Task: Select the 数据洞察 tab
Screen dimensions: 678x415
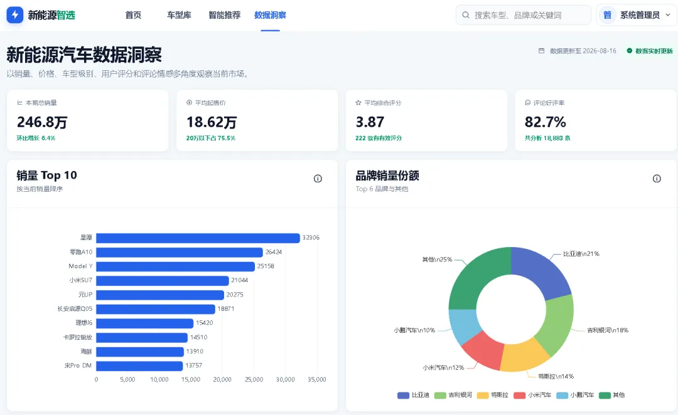Action: (270, 15)
